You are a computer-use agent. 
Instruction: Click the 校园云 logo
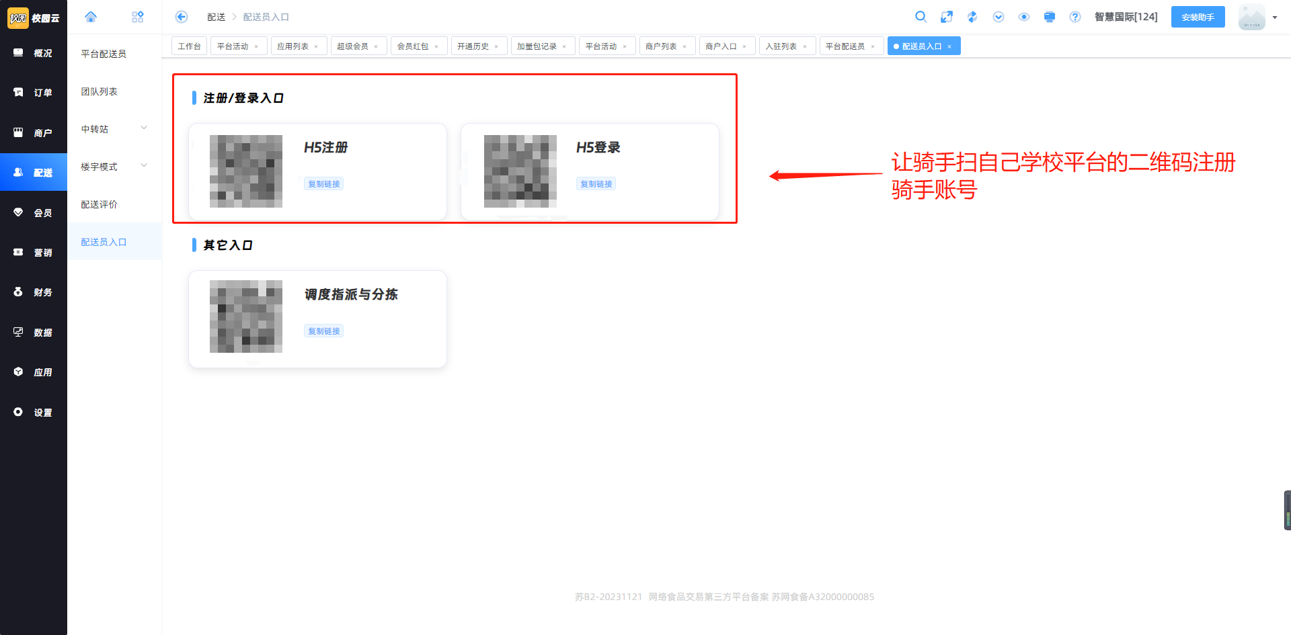34,18
